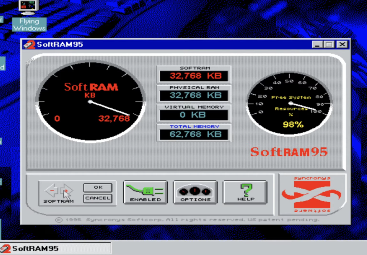Click the PHYSICAL RAM display field
The width and height of the screenshot is (367, 255).
click(194, 95)
